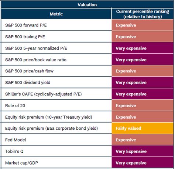This screenshot has height=169, width=175.
Task: Click S&P 500 5-year normalized P/E label
Action: point(36,48)
